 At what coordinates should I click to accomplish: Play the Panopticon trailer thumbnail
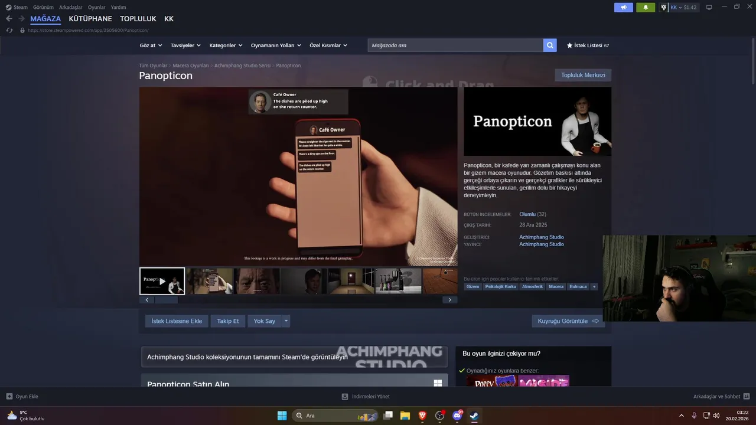[x=162, y=281]
